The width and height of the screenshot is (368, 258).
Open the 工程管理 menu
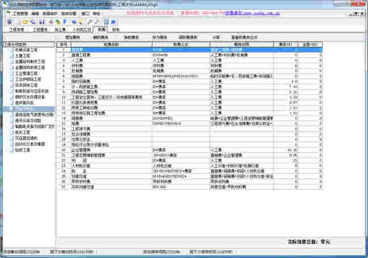click(x=20, y=14)
